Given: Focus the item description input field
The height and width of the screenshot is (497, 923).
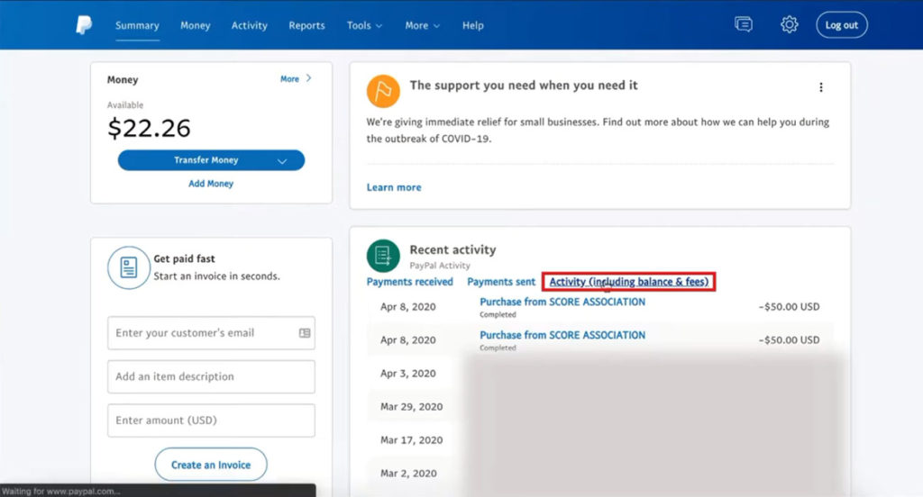Looking at the screenshot, I should pyautogui.click(x=211, y=376).
